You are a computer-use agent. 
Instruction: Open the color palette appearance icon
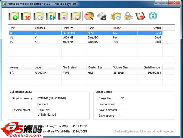point(89,16)
